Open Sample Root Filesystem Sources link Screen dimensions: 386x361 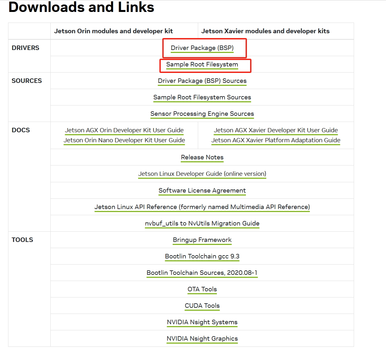click(x=202, y=97)
